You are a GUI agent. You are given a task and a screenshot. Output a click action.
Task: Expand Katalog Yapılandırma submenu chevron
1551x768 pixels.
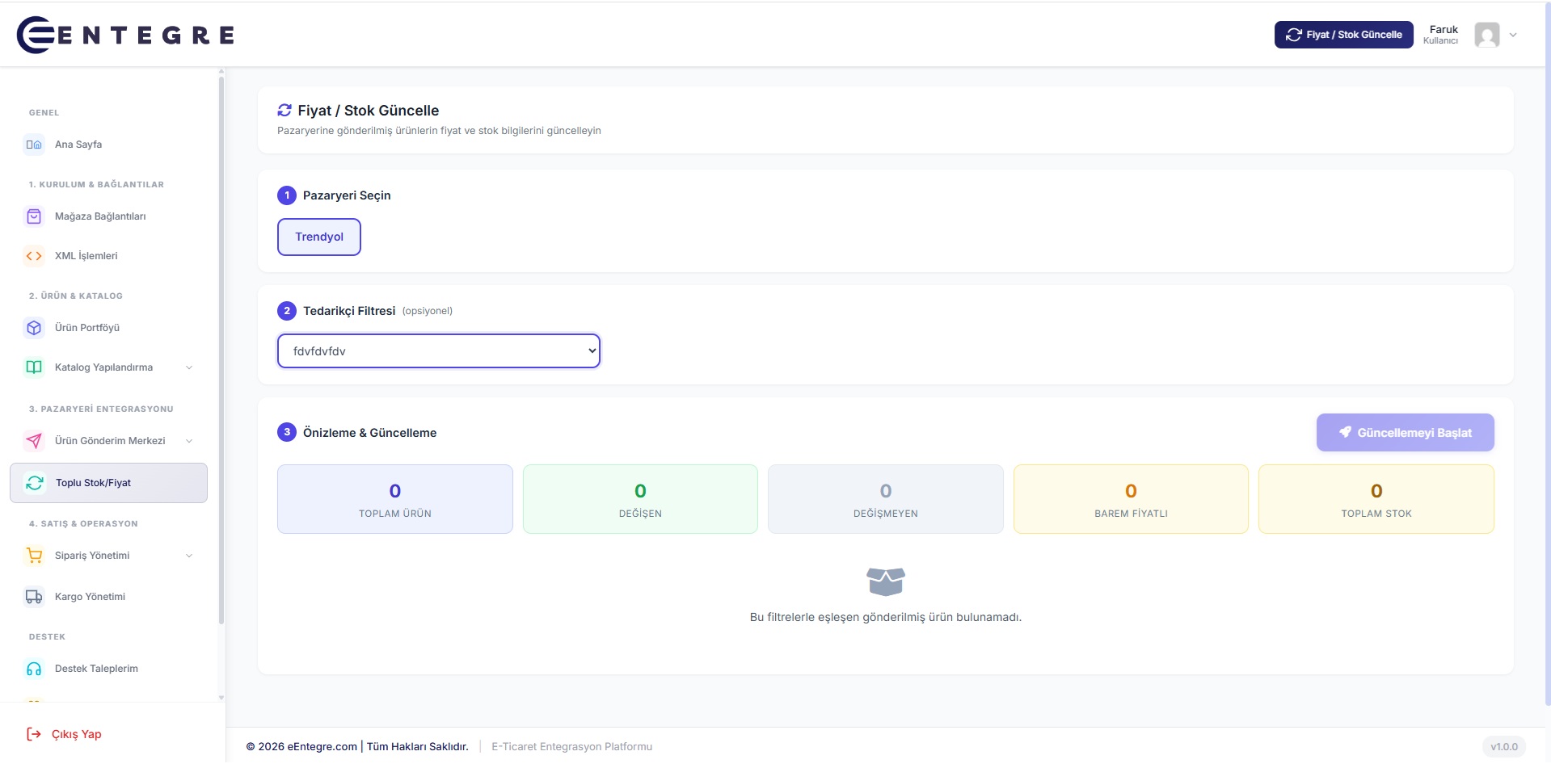[189, 367]
